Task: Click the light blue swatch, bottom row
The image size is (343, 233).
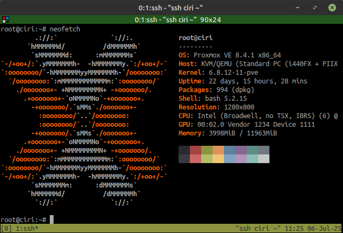Action: (230, 159)
